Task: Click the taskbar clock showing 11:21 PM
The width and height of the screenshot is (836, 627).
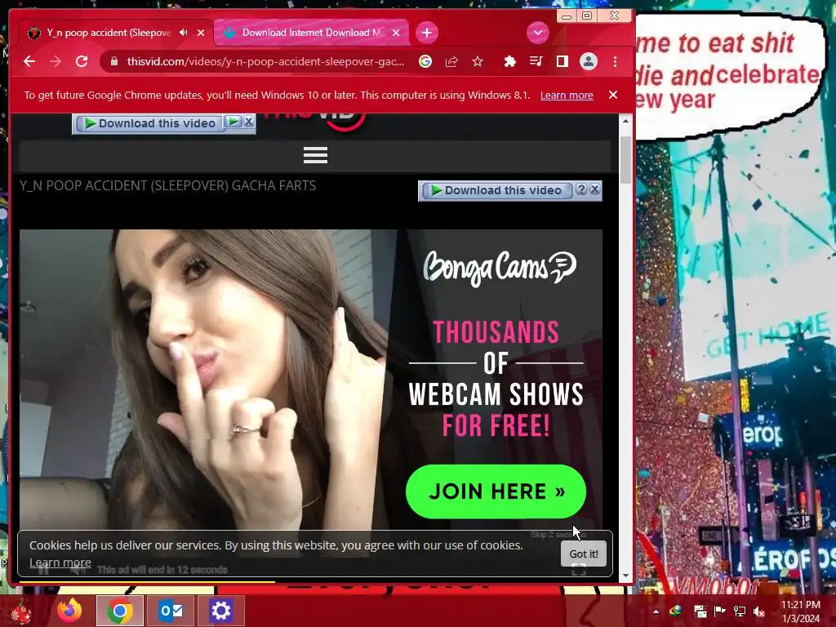Action: [x=801, y=611]
